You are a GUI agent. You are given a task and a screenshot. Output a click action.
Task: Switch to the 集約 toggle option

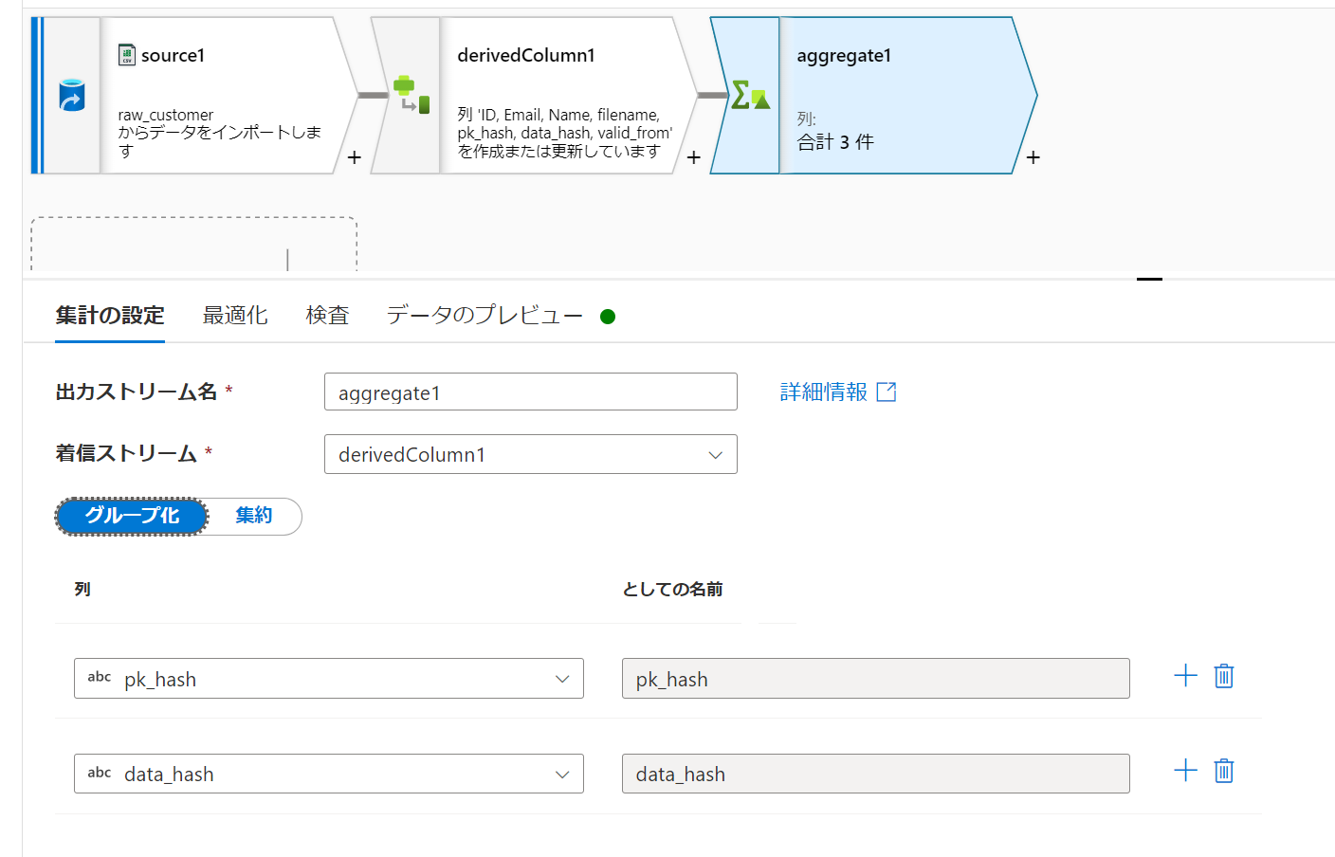pyautogui.click(x=254, y=516)
